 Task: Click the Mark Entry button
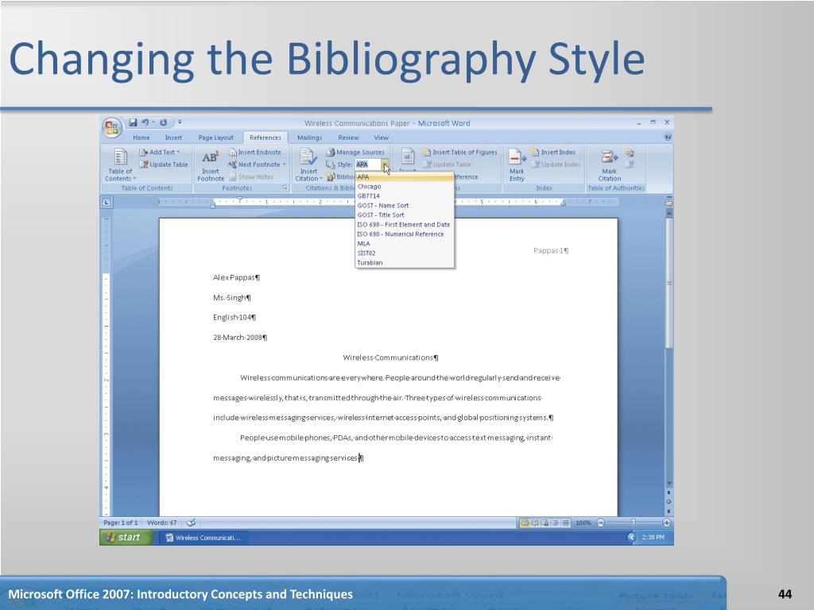[517, 165]
